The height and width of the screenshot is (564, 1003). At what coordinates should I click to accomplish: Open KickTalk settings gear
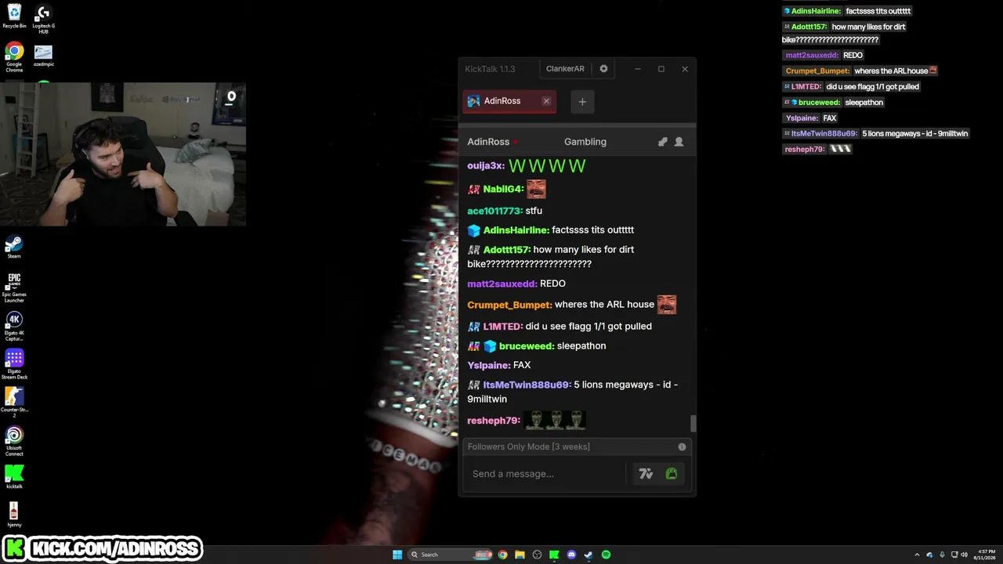coord(603,69)
